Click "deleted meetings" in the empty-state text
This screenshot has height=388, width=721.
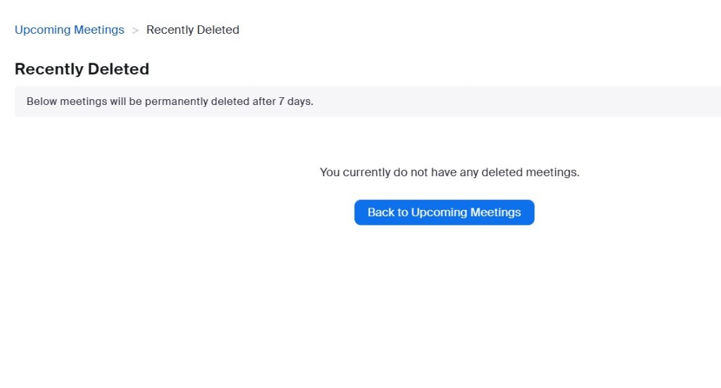(529, 172)
